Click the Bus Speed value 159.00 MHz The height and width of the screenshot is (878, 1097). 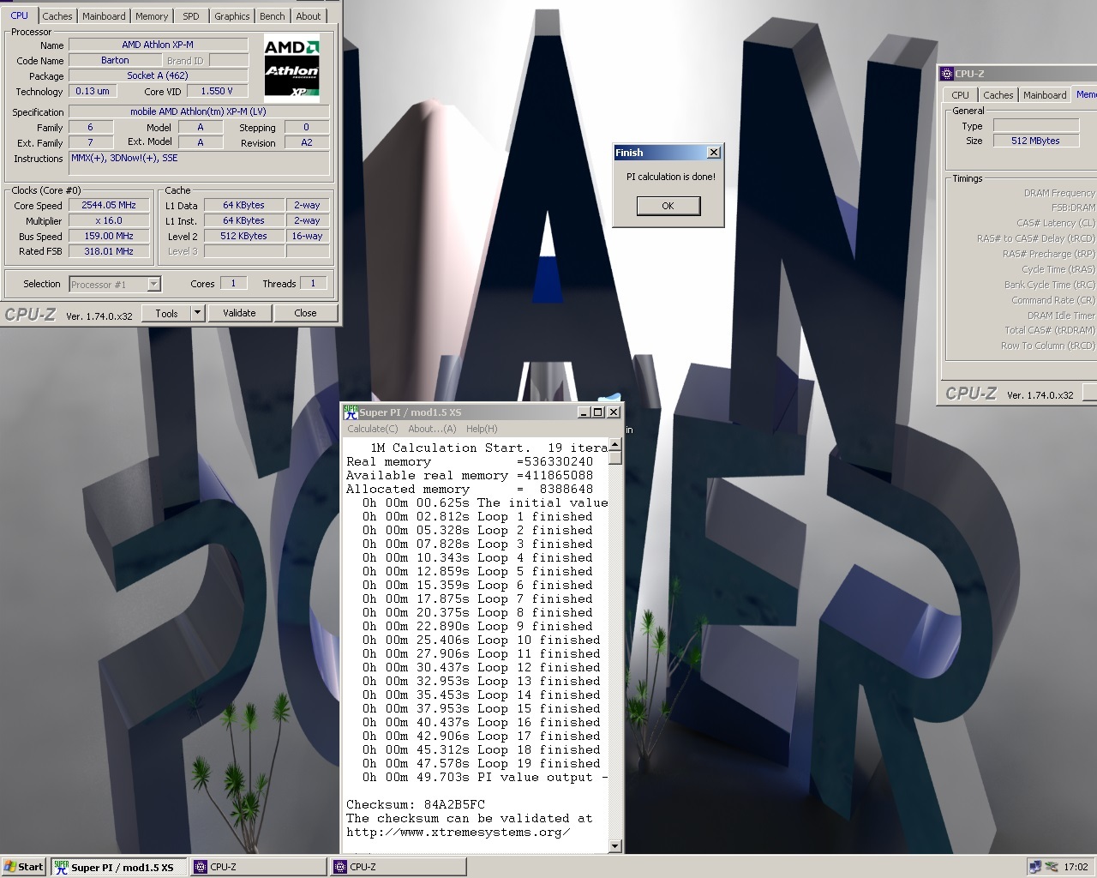click(x=109, y=237)
